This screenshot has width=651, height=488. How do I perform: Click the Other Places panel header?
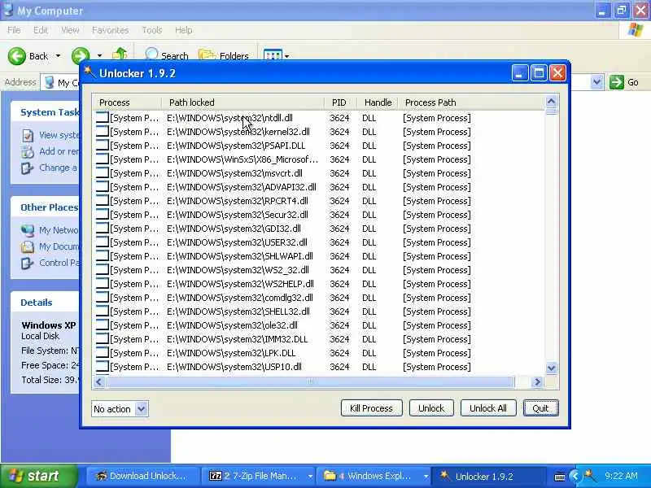[45, 207]
